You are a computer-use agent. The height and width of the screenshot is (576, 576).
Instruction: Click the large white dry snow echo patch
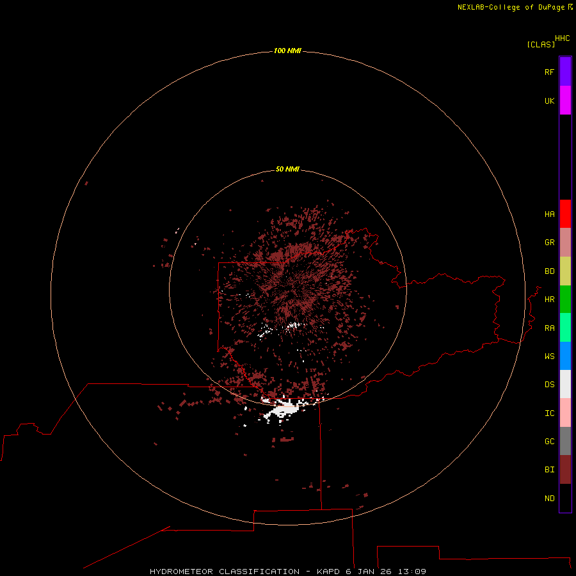pyautogui.click(x=285, y=409)
